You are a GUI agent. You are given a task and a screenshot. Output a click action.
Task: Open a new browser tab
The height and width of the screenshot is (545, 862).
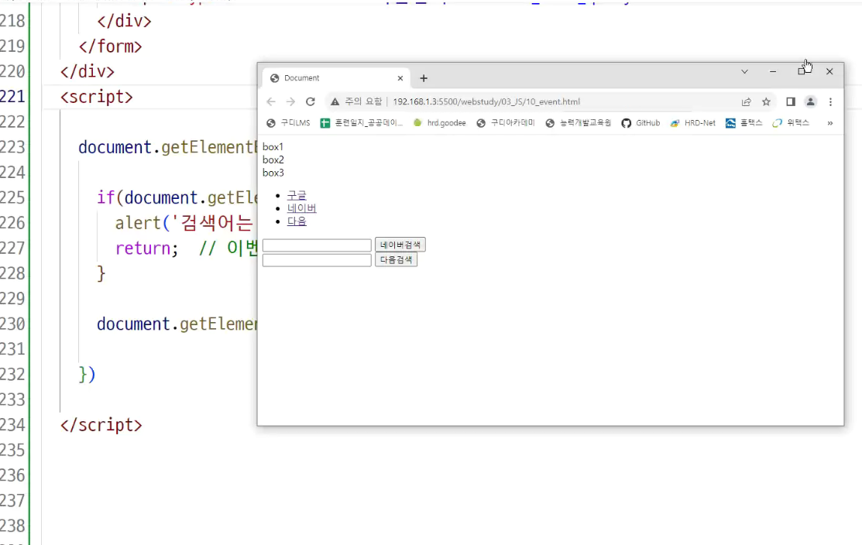[424, 78]
